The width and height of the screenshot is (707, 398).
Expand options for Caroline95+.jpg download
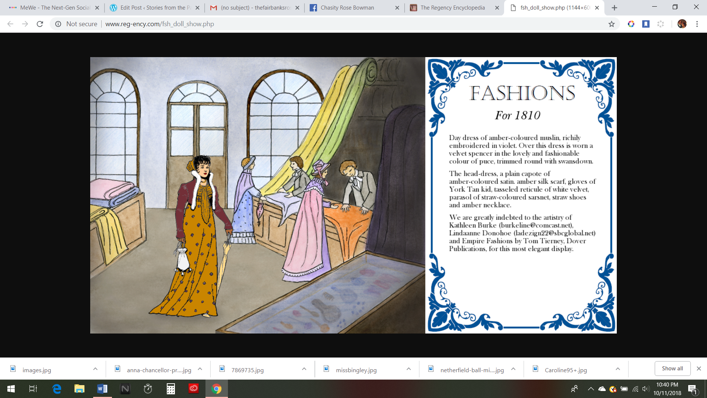618,369
